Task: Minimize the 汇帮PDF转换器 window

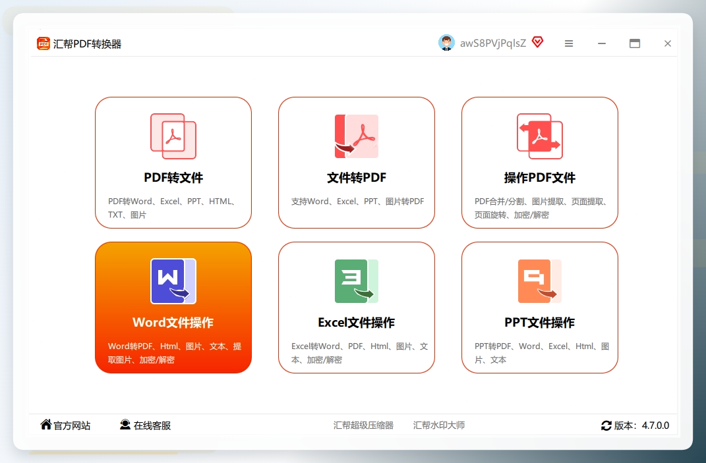Action: pyautogui.click(x=602, y=43)
